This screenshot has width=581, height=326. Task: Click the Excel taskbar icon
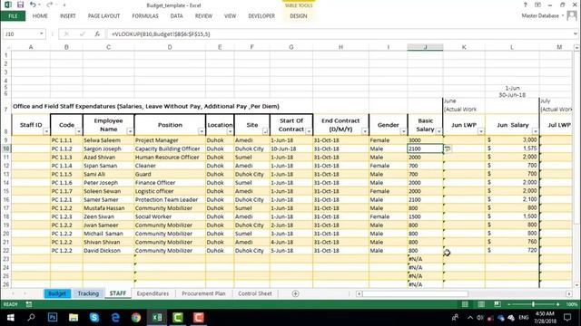pos(157,318)
